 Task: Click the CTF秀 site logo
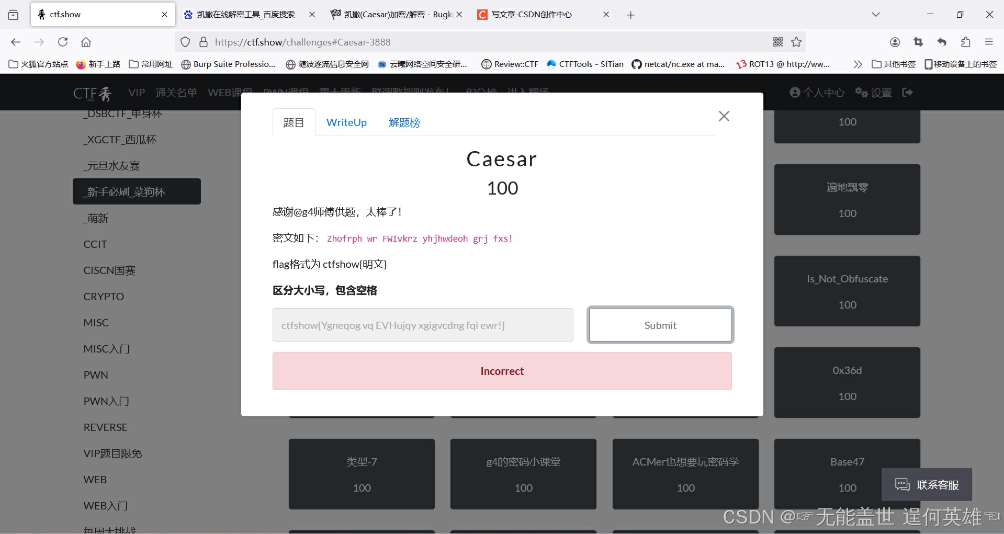[x=93, y=93]
